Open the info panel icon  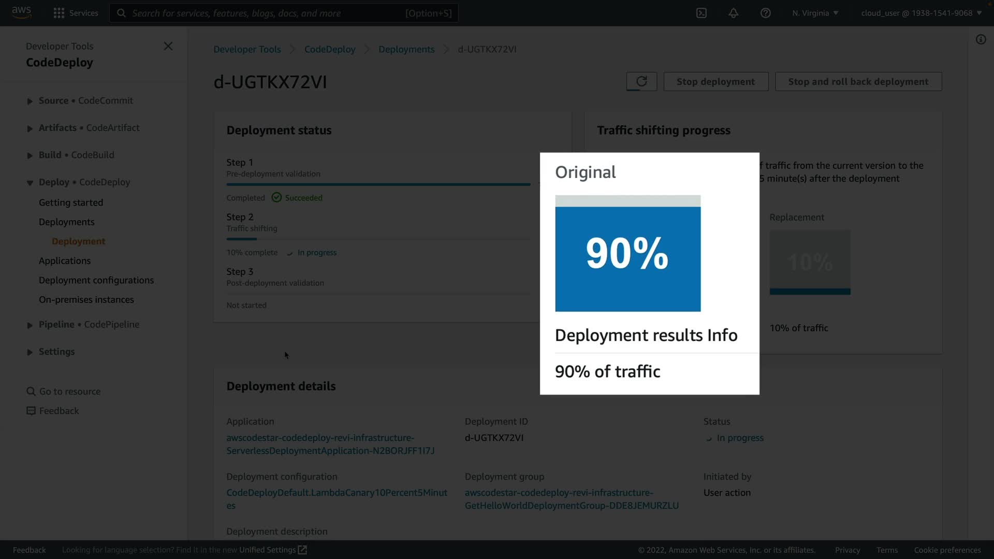(x=981, y=39)
